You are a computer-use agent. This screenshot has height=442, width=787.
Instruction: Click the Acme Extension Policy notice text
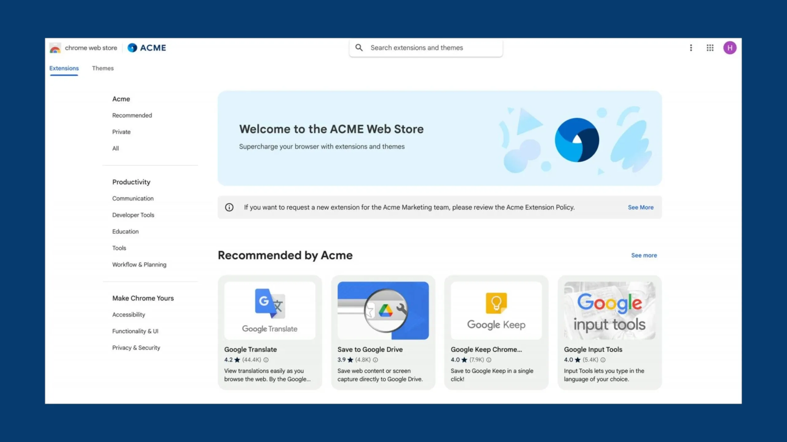[x=409, y=207]
